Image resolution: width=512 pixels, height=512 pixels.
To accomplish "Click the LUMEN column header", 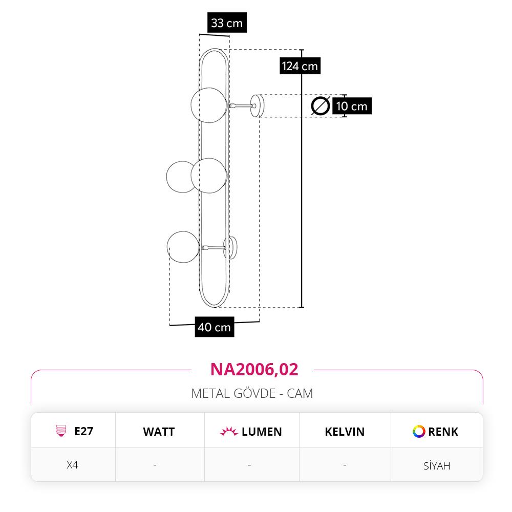I will tap(262, 432).
